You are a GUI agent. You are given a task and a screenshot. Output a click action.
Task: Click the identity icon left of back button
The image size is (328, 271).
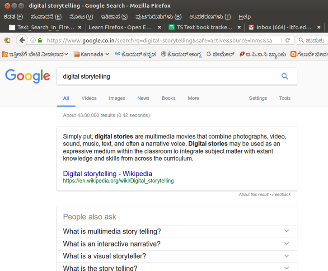coord(7,40)
